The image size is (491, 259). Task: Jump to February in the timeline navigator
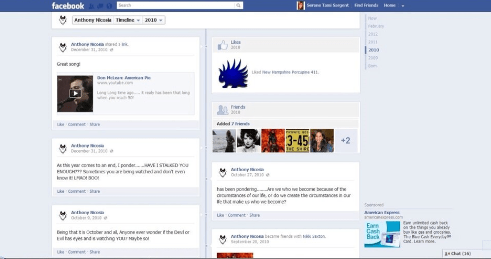pos(376,26)
